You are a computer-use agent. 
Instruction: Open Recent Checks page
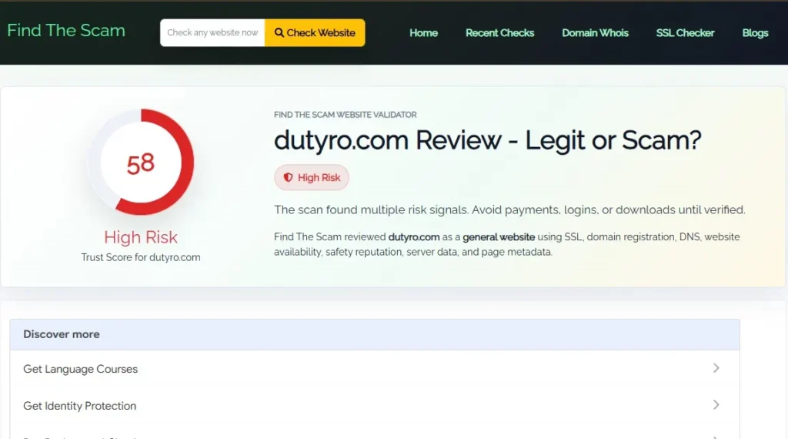pyautogui.click(x=499, y=33)
